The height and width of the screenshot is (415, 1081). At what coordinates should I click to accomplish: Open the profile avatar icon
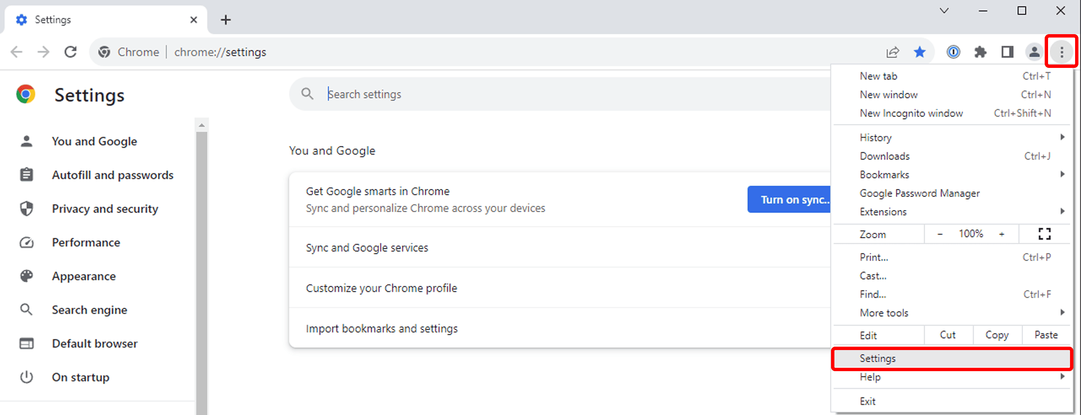1034,52
